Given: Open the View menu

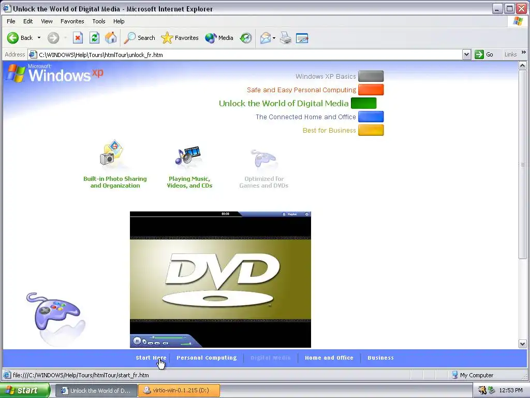Looking at the screenshot, I should 47,21.
